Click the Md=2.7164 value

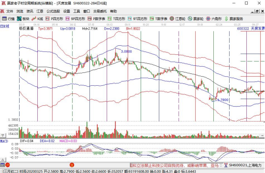(x=90, y=29)
